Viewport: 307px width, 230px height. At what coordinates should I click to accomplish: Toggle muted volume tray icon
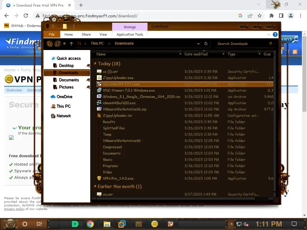coord(246,224)
